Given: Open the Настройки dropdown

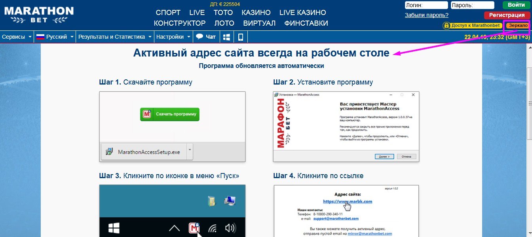Looking at the screenshot, I should pyautogui.click(x=173, y=37).
